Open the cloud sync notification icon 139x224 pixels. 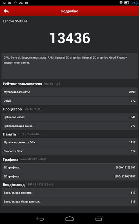(21, 3)
